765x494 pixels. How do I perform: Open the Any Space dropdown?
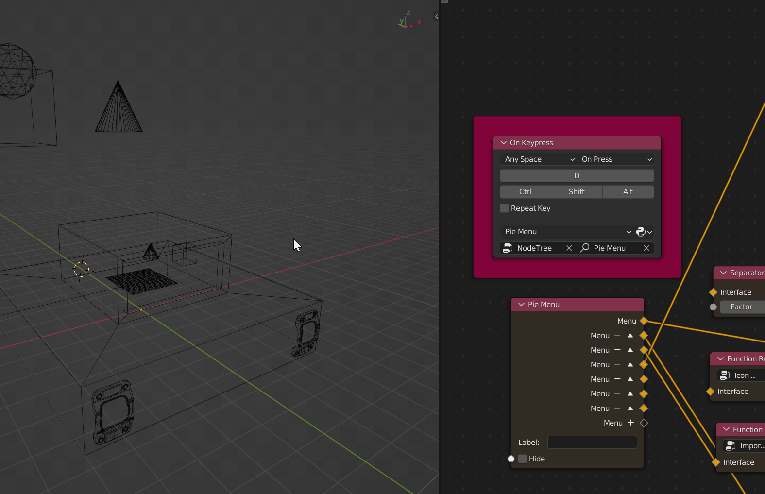click(538, 159)
